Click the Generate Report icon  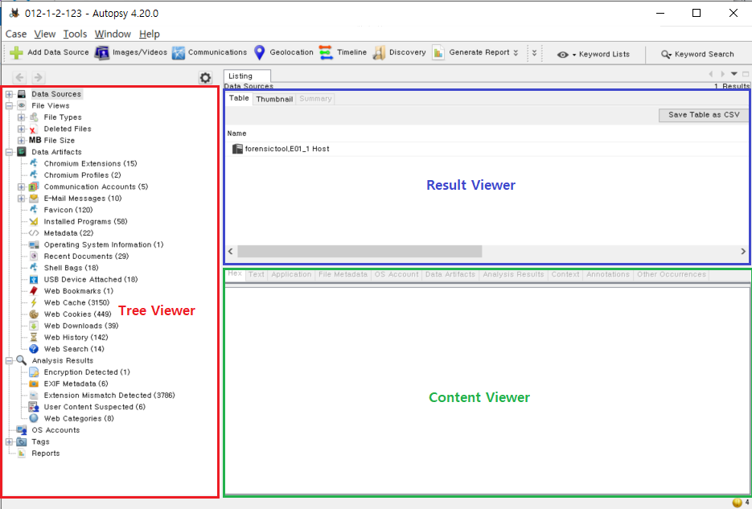click(438, 53)
